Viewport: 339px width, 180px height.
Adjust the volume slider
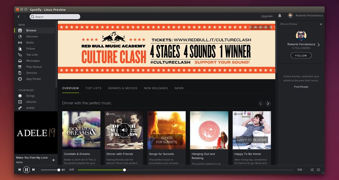click(x=50, y=170)
